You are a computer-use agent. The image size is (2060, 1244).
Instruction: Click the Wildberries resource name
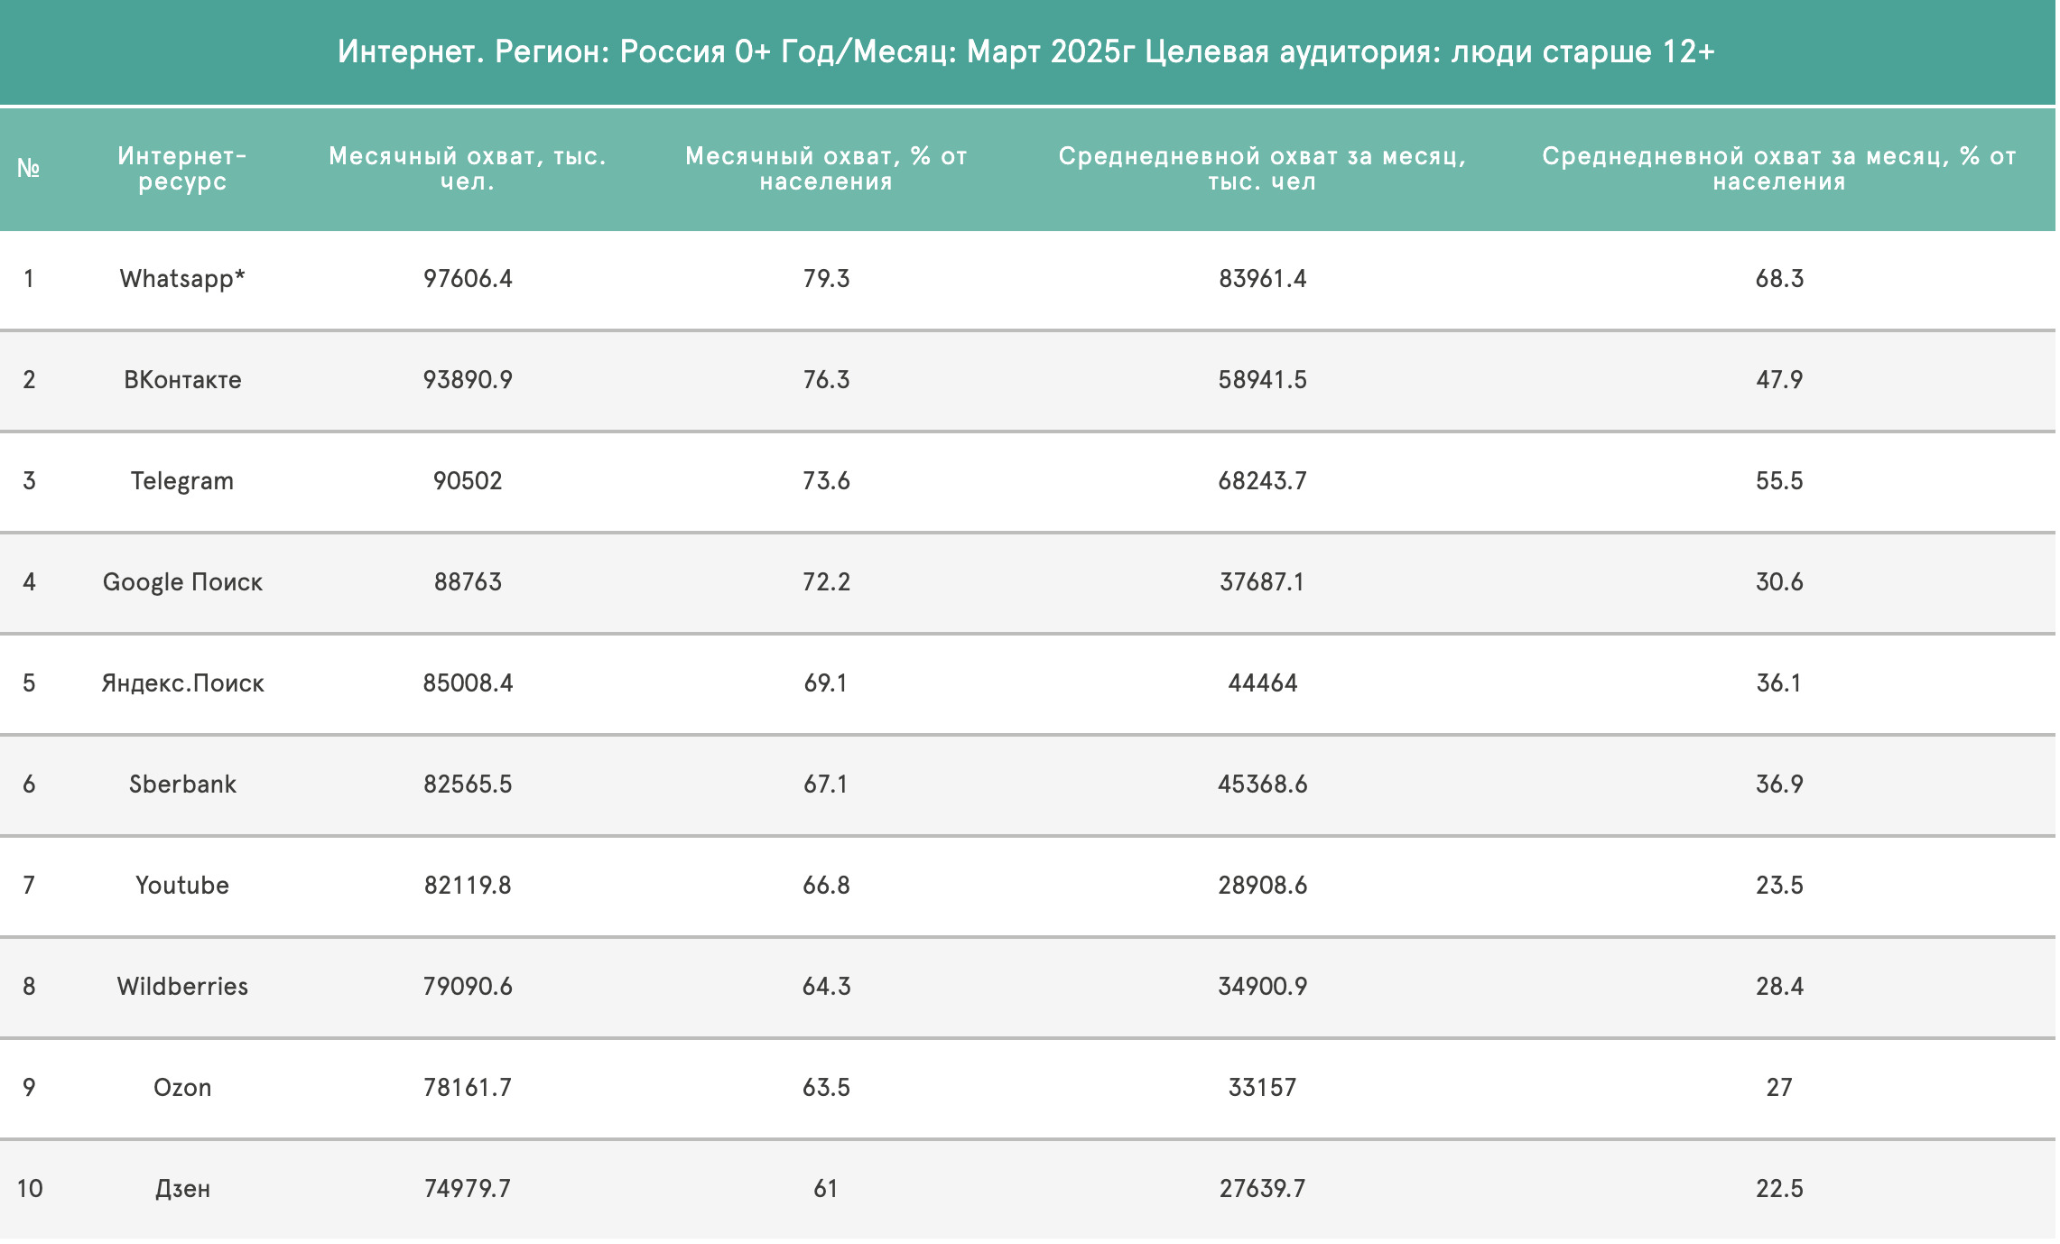(182, 987)
